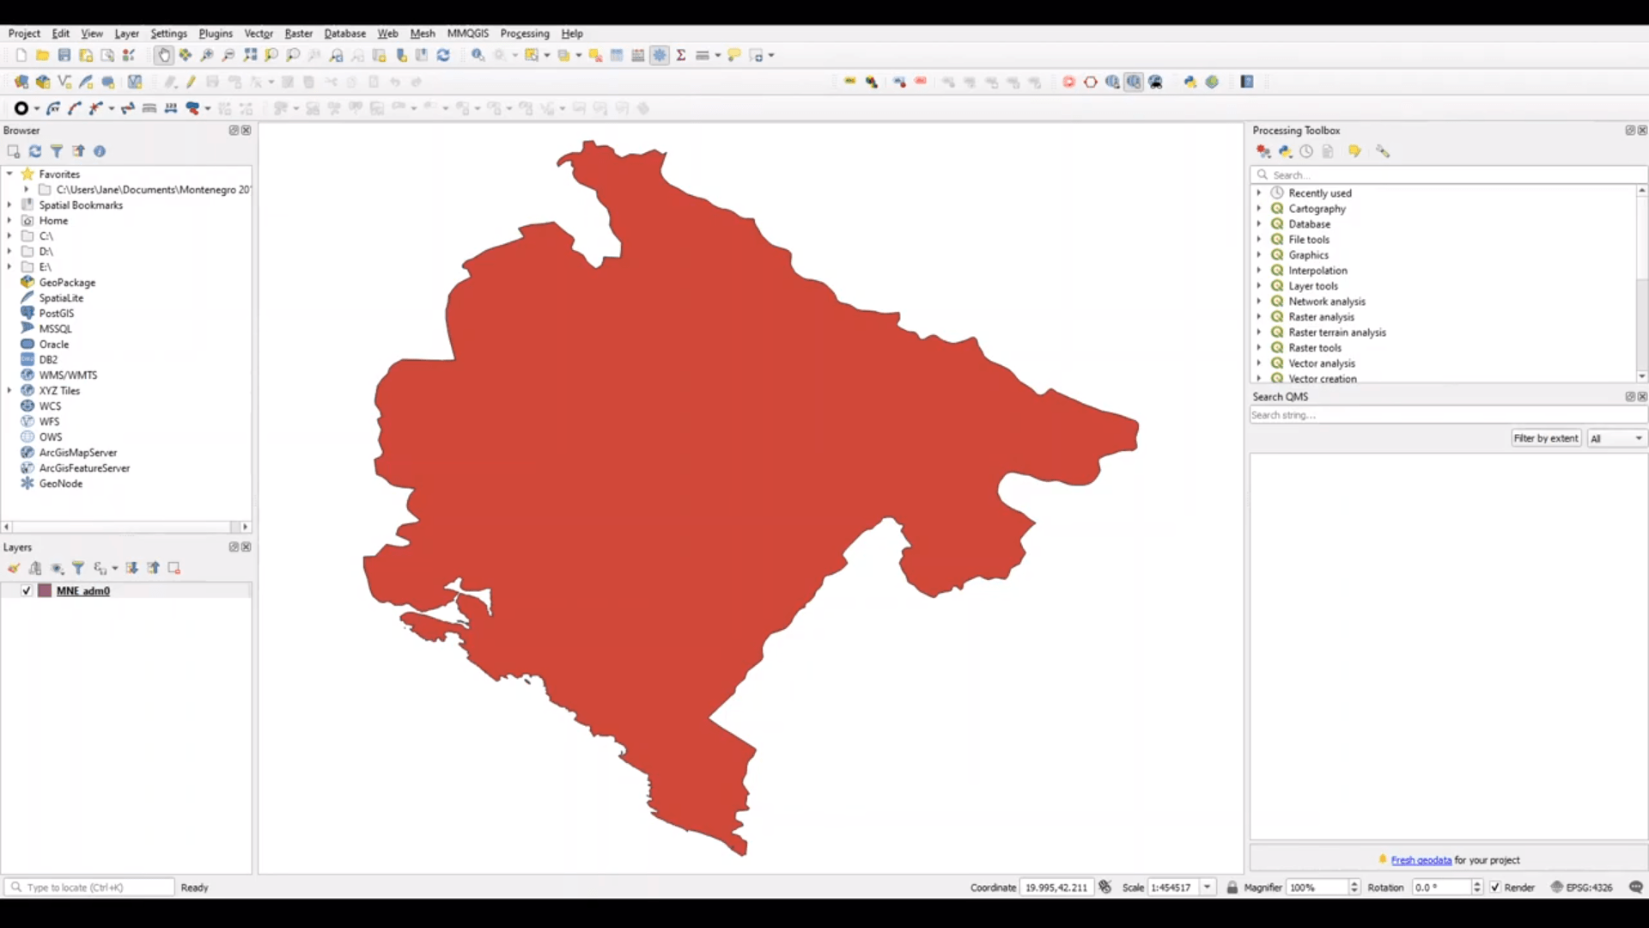The width and height of the screenshot is (1649, 928).
Task: Open Processing Toolbox history with clock icon
Action: click(1306, 151)
